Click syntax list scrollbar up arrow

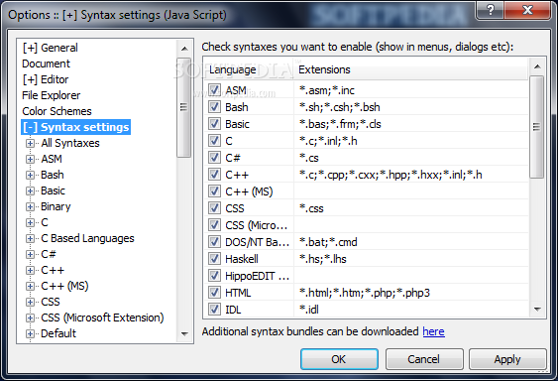pos(537,66)
